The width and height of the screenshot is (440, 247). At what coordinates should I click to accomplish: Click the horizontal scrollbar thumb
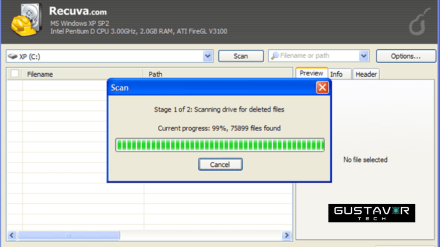tap(69, 235)
